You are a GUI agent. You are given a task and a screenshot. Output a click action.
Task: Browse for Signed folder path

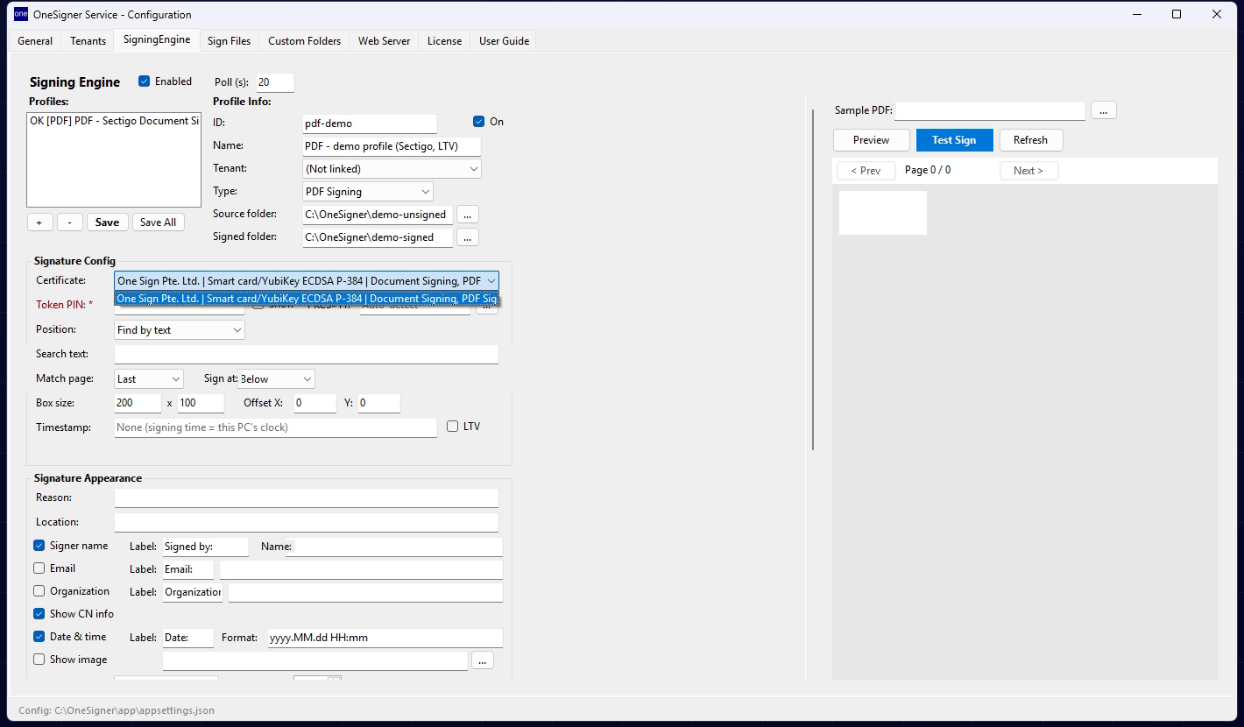point(468,237)
